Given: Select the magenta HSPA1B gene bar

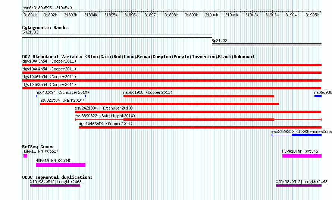Looking at the screenshot, I should coord(302,156).
